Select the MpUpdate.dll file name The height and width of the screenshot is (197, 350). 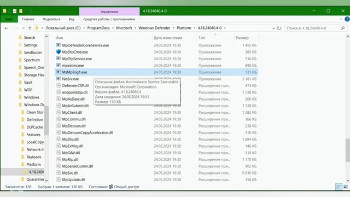(73, 179)
